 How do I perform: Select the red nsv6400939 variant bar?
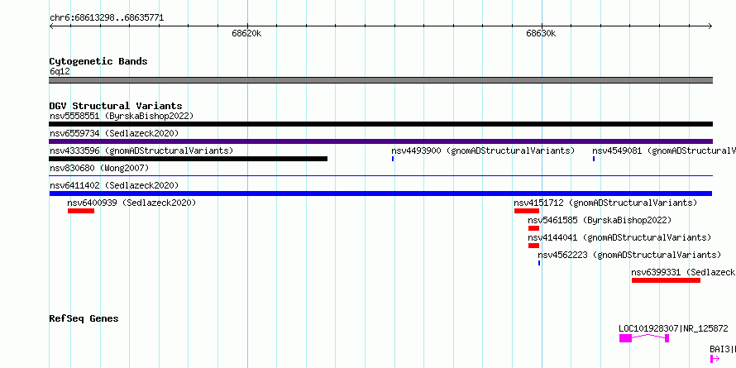(x=81, y=211)
